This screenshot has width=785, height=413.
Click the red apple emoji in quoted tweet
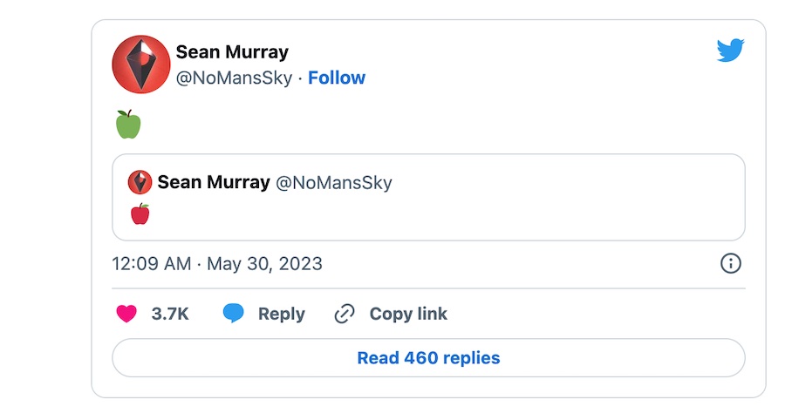[140, 213]
